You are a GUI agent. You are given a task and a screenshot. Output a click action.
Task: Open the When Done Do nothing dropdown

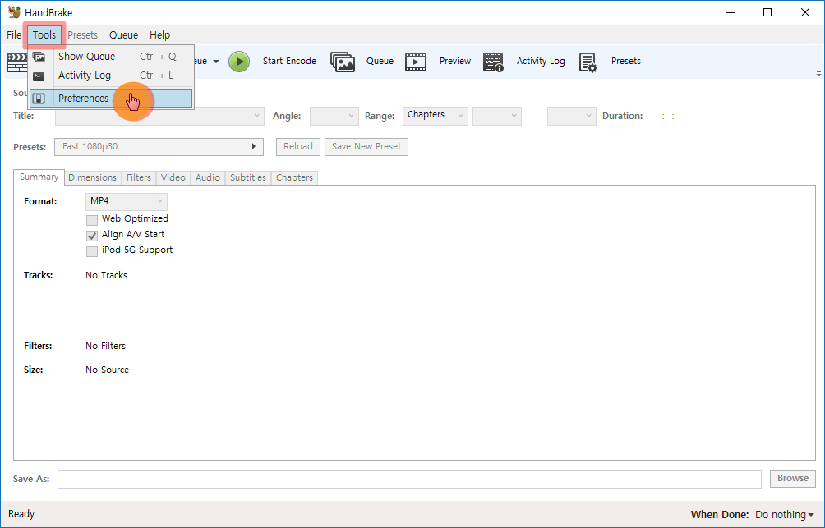tap(785, 514)
